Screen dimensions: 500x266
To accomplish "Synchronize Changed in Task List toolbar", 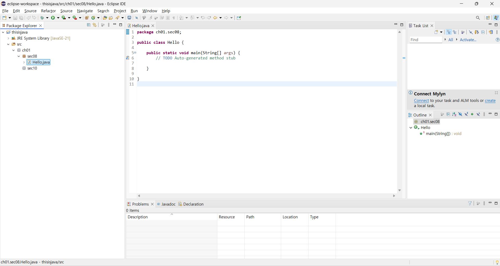I will (491, 32).
